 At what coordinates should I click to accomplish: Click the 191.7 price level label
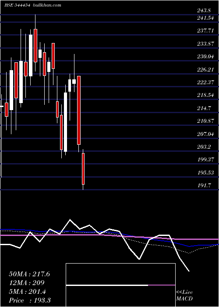(204, 186)
